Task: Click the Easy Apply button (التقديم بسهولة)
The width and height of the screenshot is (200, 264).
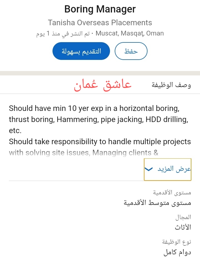Action: click(81, 51)
